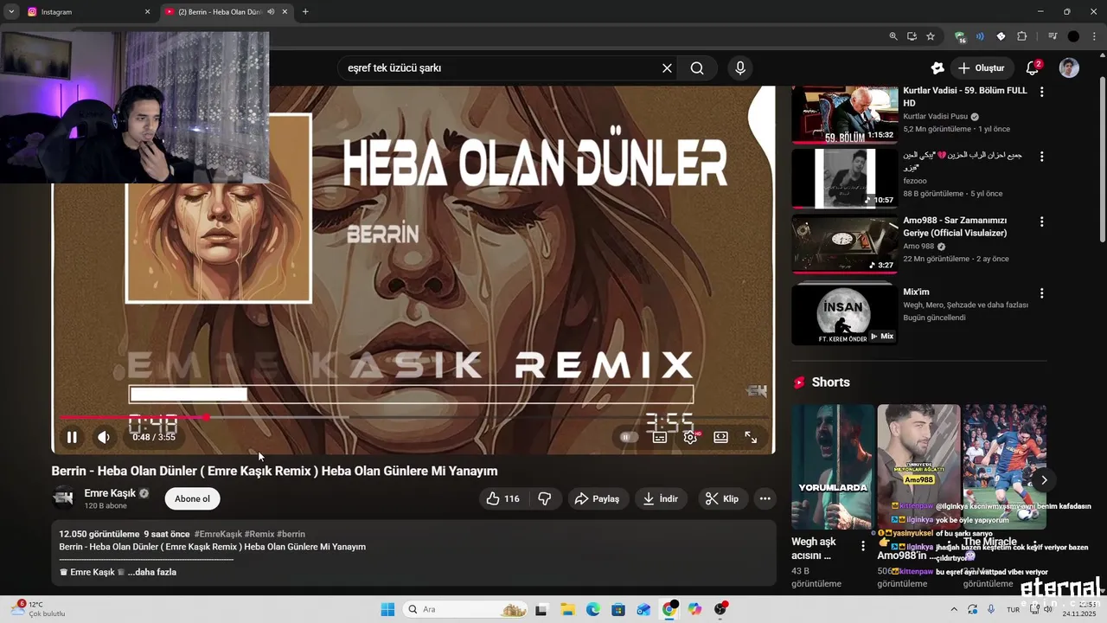Open the Emre Kaşık channel name

click(x=110, y=493)
